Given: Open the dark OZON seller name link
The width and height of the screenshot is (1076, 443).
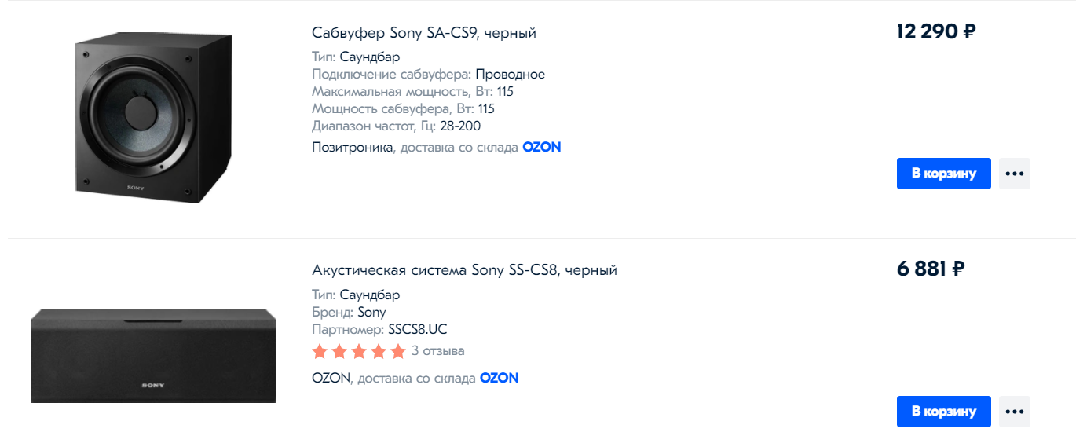Looking at the screenshot, I should click(x=331, y=378).
